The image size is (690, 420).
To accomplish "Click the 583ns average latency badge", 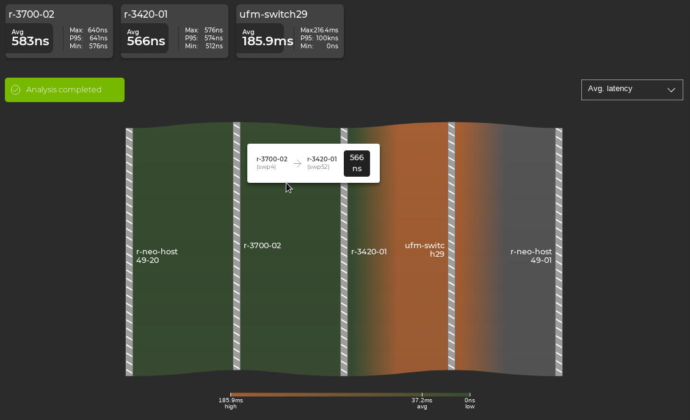I will [29, 39].
